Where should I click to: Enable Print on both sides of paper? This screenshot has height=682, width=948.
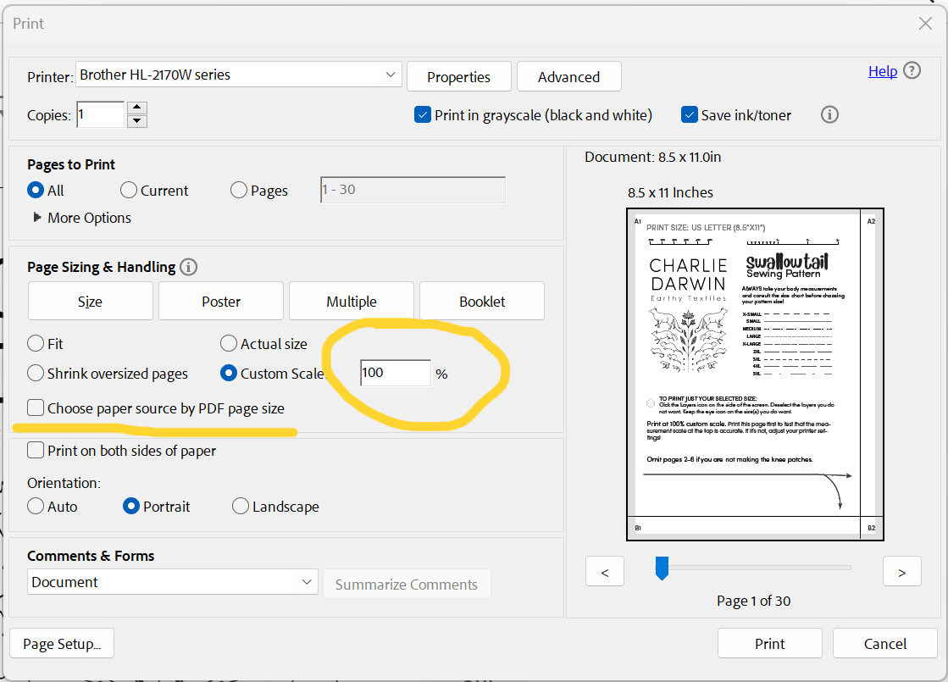(36, 451)
